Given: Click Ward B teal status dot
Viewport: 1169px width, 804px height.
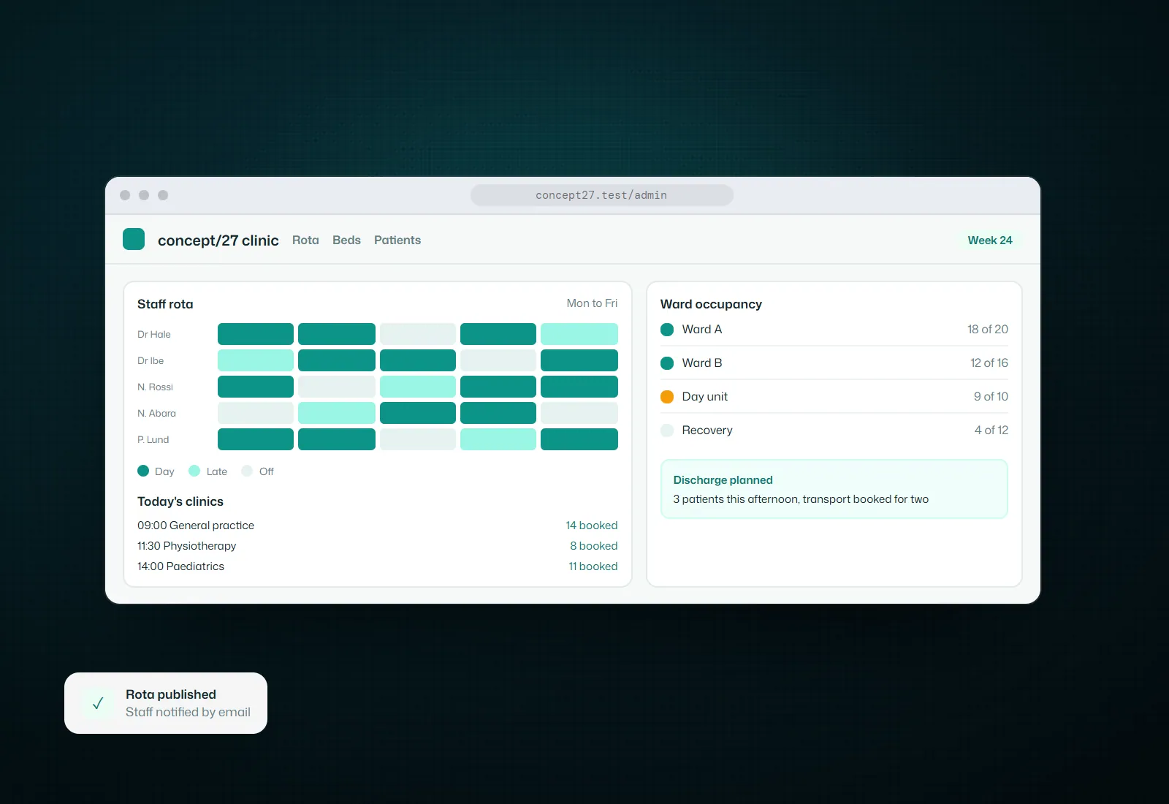Looking at the screenshot, I should [667, 363].
